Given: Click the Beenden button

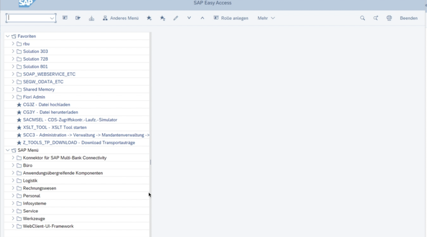Looking at the screenshot, I should pyautogui.click(x=408, y=18).
